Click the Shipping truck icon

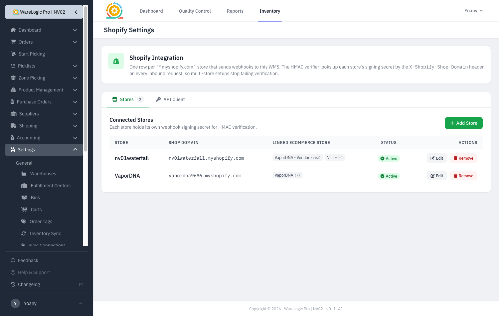pyautogui.click(x=14, y=126)
